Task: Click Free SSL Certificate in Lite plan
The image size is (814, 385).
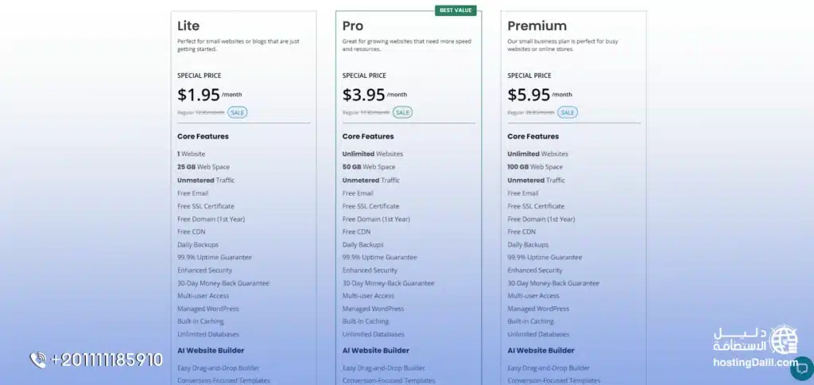Action: [205, 206]
